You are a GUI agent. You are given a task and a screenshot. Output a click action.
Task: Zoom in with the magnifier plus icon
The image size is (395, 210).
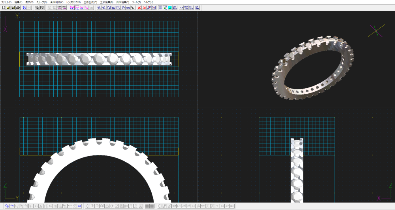coord(99,8)
